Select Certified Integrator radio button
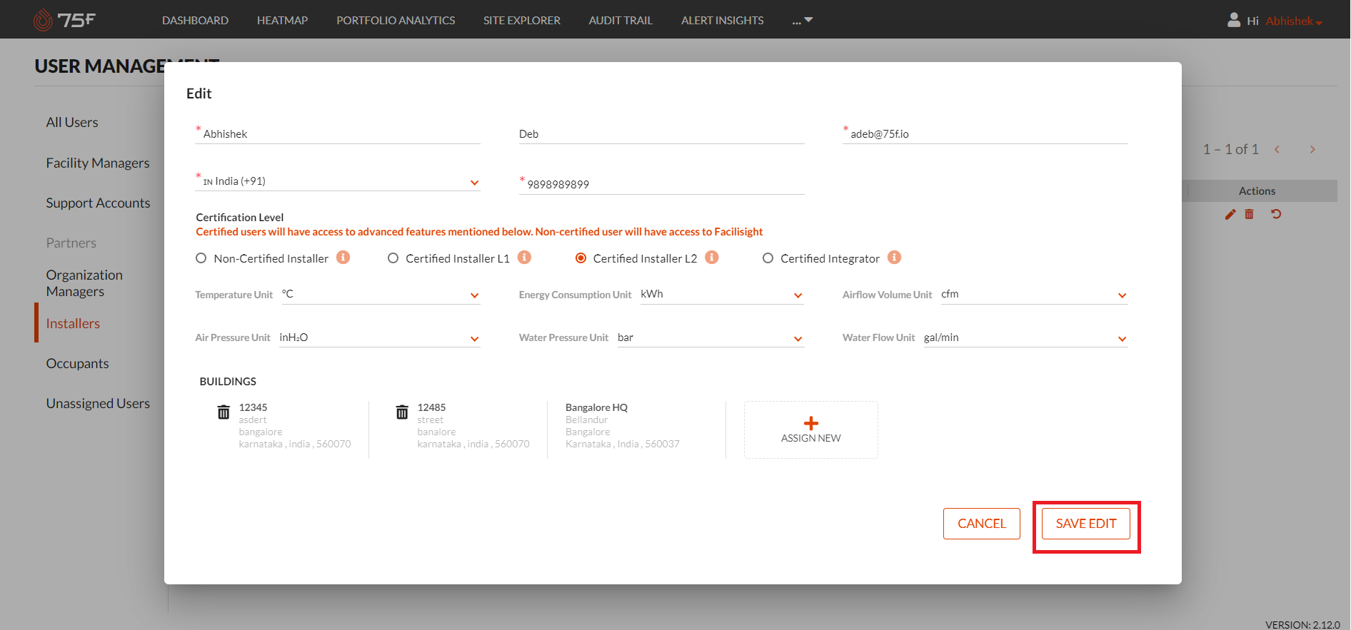 (x=768, y=258)
